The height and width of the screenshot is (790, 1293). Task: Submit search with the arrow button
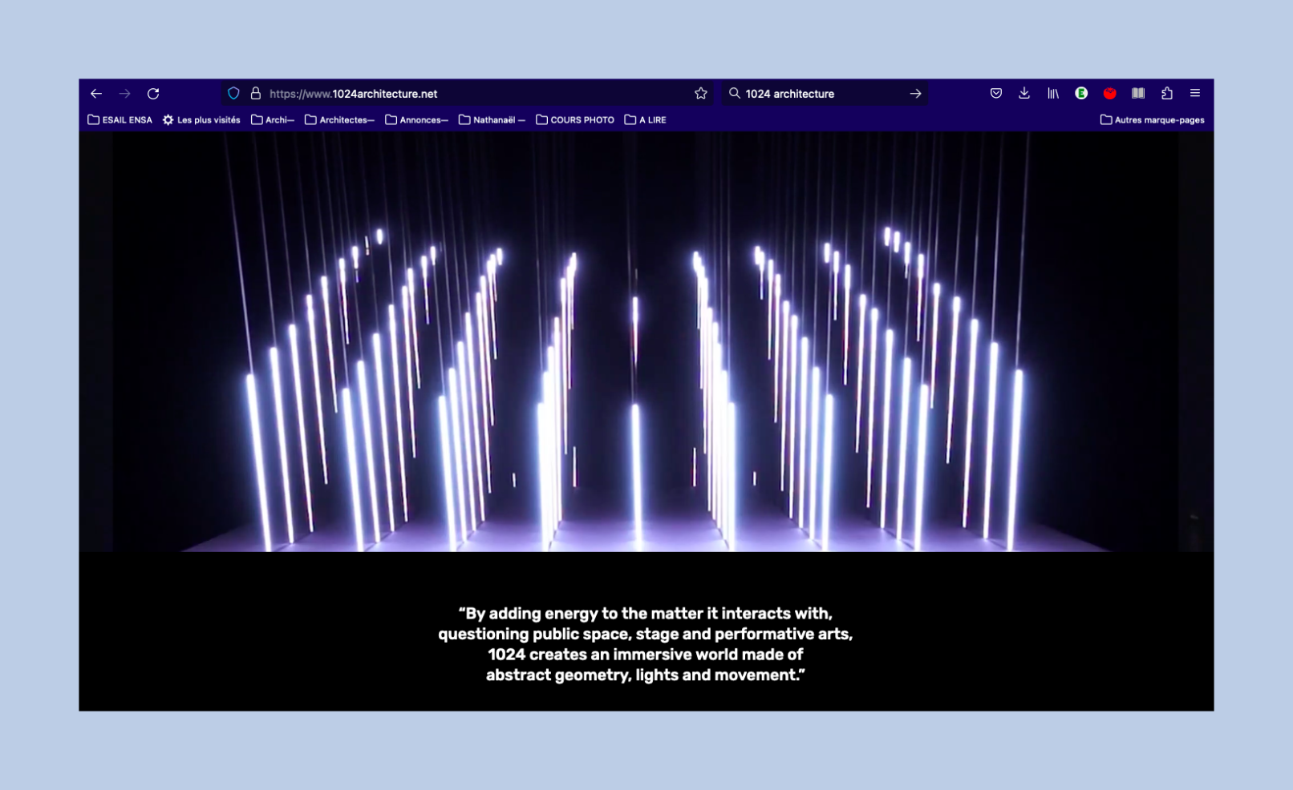point(915,94)
